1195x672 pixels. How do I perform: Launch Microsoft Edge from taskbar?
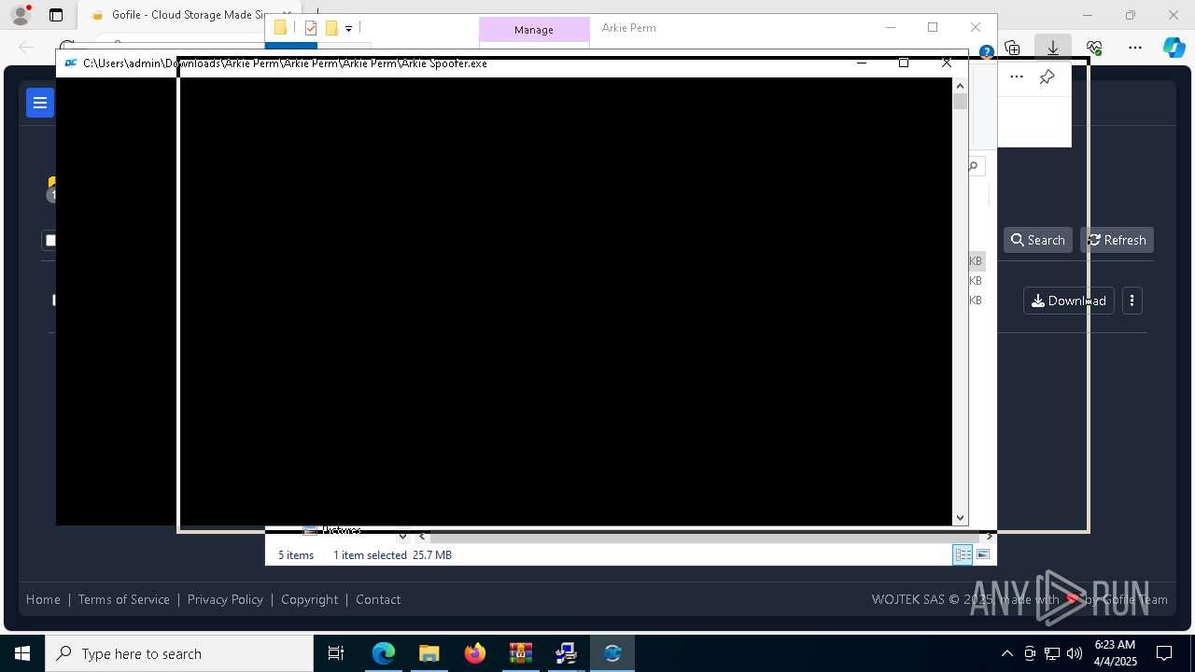pos(384,653)
